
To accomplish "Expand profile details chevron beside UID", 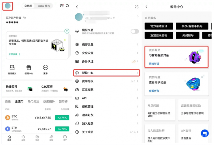I will pyautogui.click(x=138, y=16).
